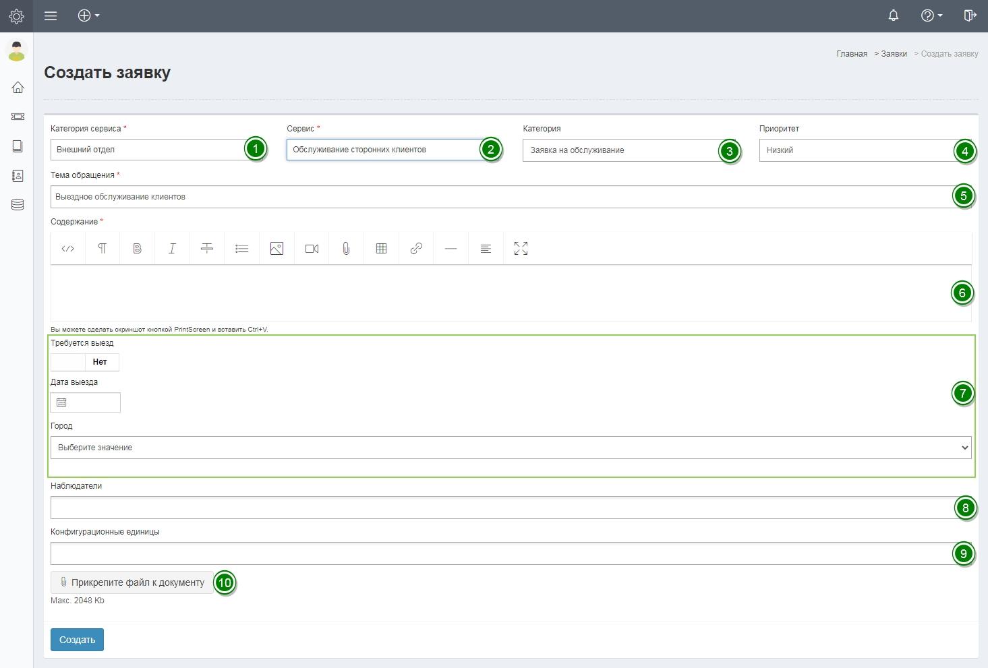Expand the 'Категория сервиса' selector
The height and width of the screenshot is (668, 988).
pyautogui.click(x=147, y=150)
